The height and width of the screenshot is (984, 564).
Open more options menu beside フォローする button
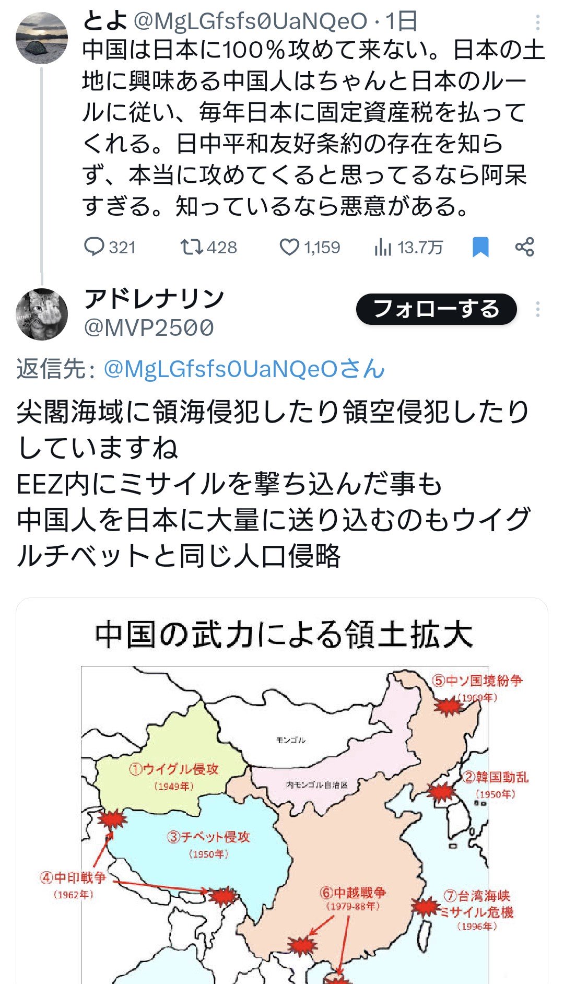pos(537,309)
